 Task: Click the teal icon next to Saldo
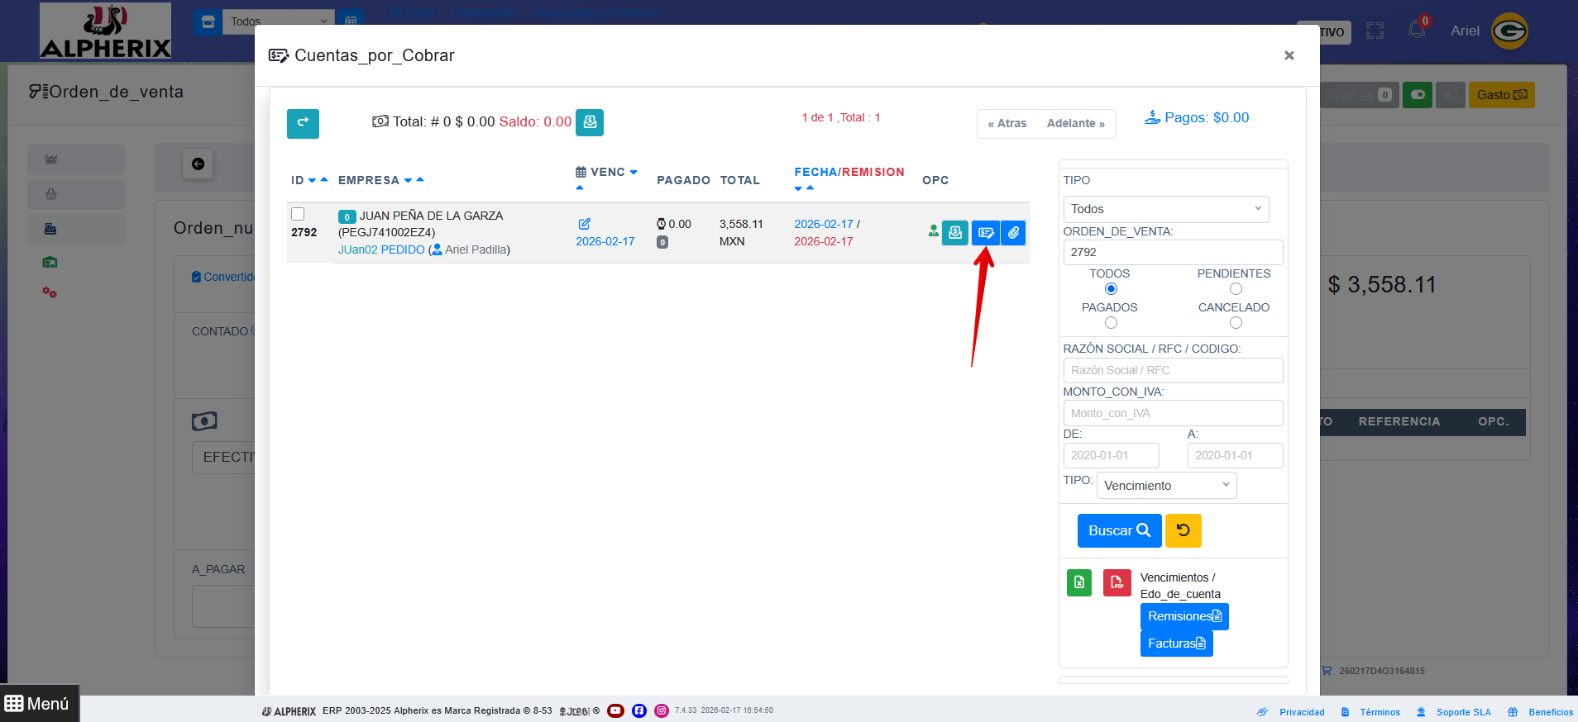click(x=590, y=122)
